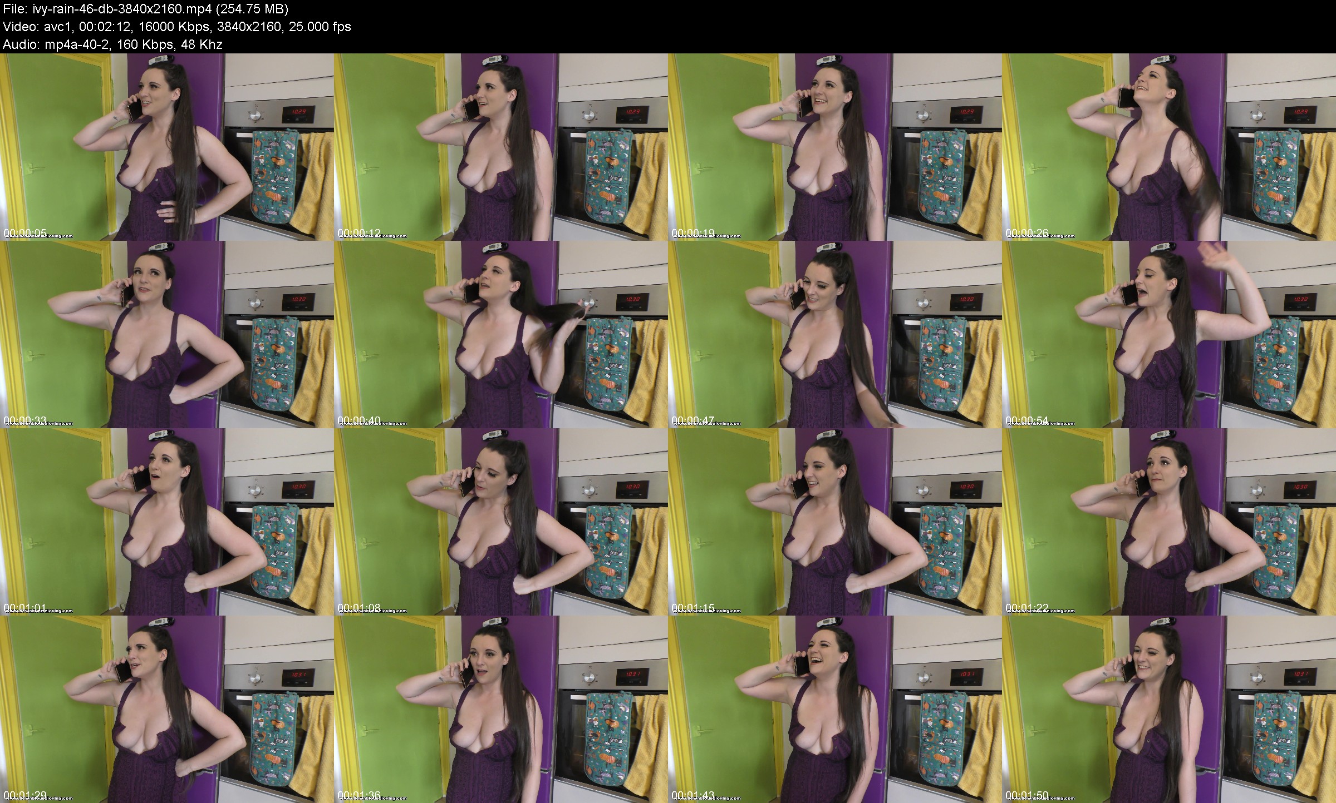Select the 00:01:36 thumbnail

[x=501, y=709]
